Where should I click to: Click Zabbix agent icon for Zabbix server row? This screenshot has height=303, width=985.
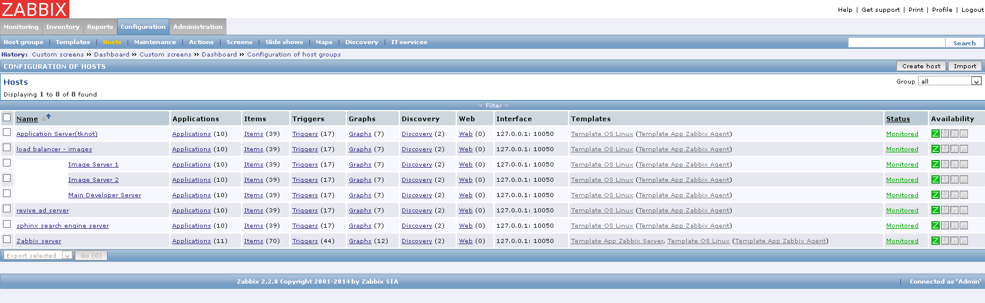click(935, 241)
